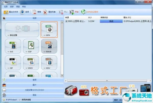Click the conversion status column header
Image resolution: width=153 pixels, height=103 pixels.
pyautogui.click(x=111, y=18)
